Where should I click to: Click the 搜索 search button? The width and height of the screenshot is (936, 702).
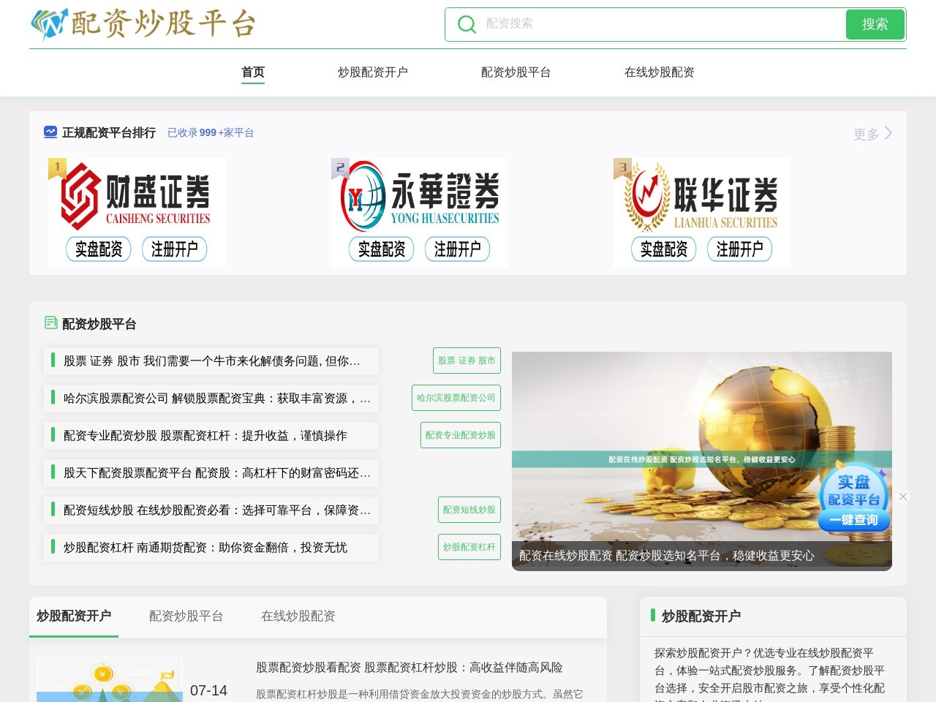[875, 24]
